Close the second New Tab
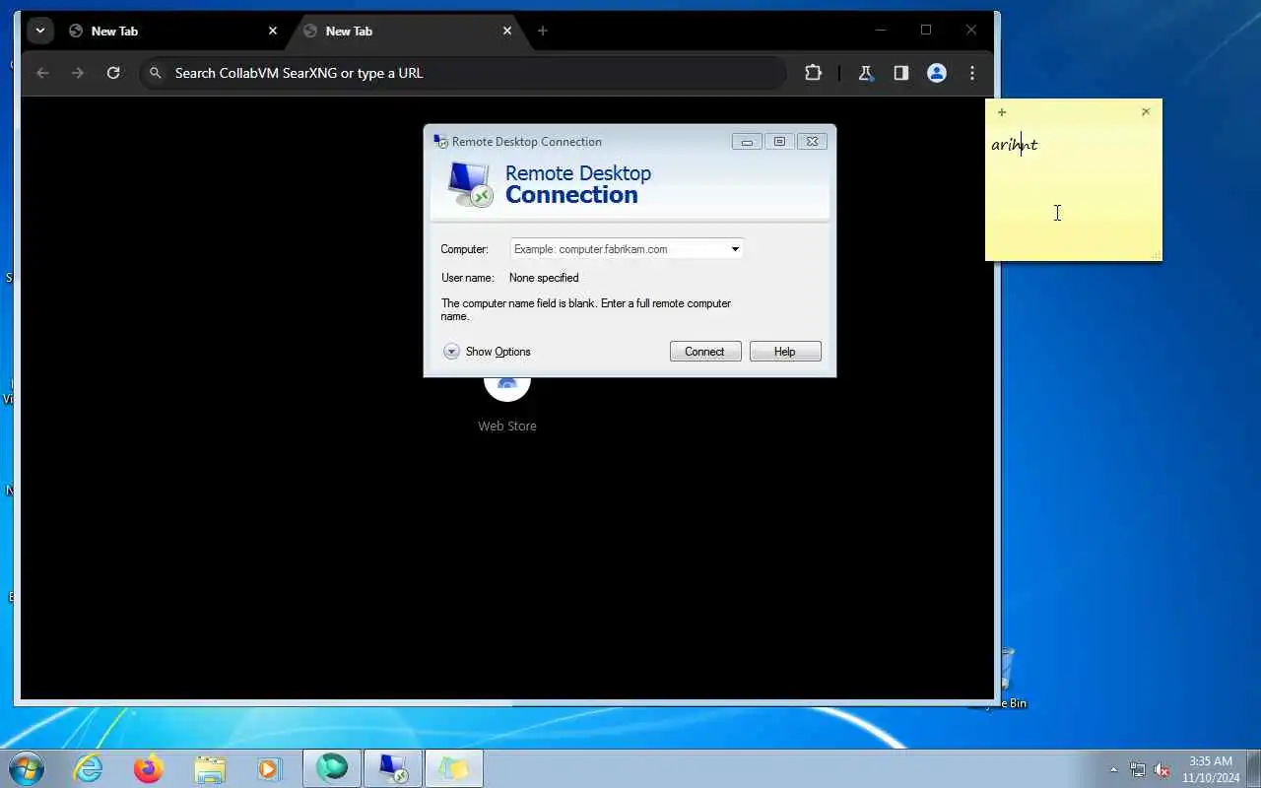The height and width of the screenshot is (788, 1261). (x=507, y=31)
